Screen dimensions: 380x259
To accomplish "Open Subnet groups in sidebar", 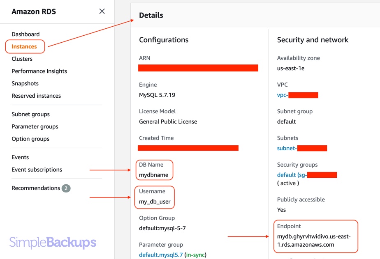I will pyautogui.click(x=30, y=115).
